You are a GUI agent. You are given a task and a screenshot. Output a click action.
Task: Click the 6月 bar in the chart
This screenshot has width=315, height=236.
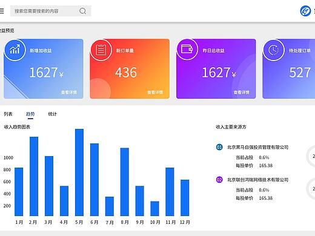pos(94,180)
